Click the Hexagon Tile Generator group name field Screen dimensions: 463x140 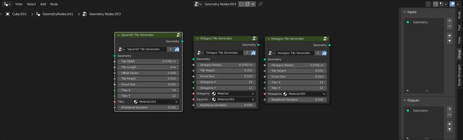click(295, 53)
